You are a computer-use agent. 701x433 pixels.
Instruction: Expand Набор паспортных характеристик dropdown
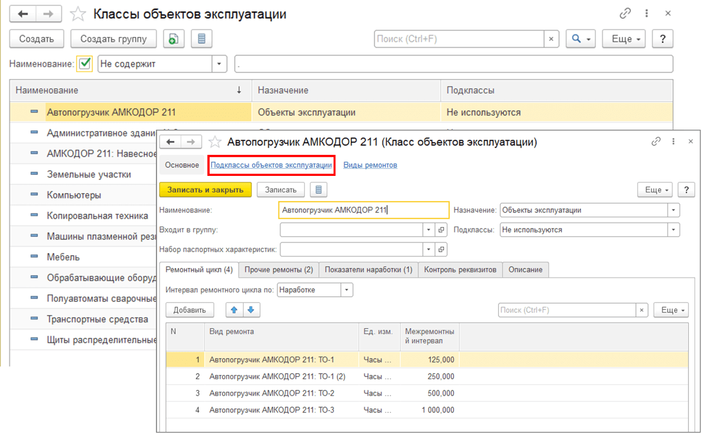[x=428, y=250]
